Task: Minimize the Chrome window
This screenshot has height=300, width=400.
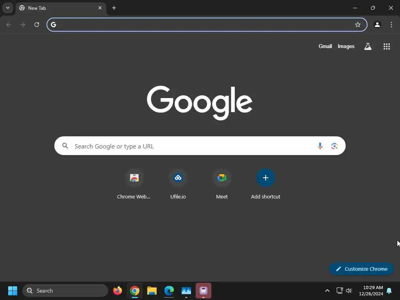Action: click(x=355, y=8)
